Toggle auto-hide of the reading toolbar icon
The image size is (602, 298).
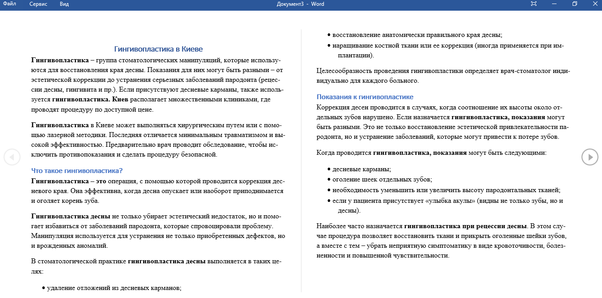click(534, 4)
